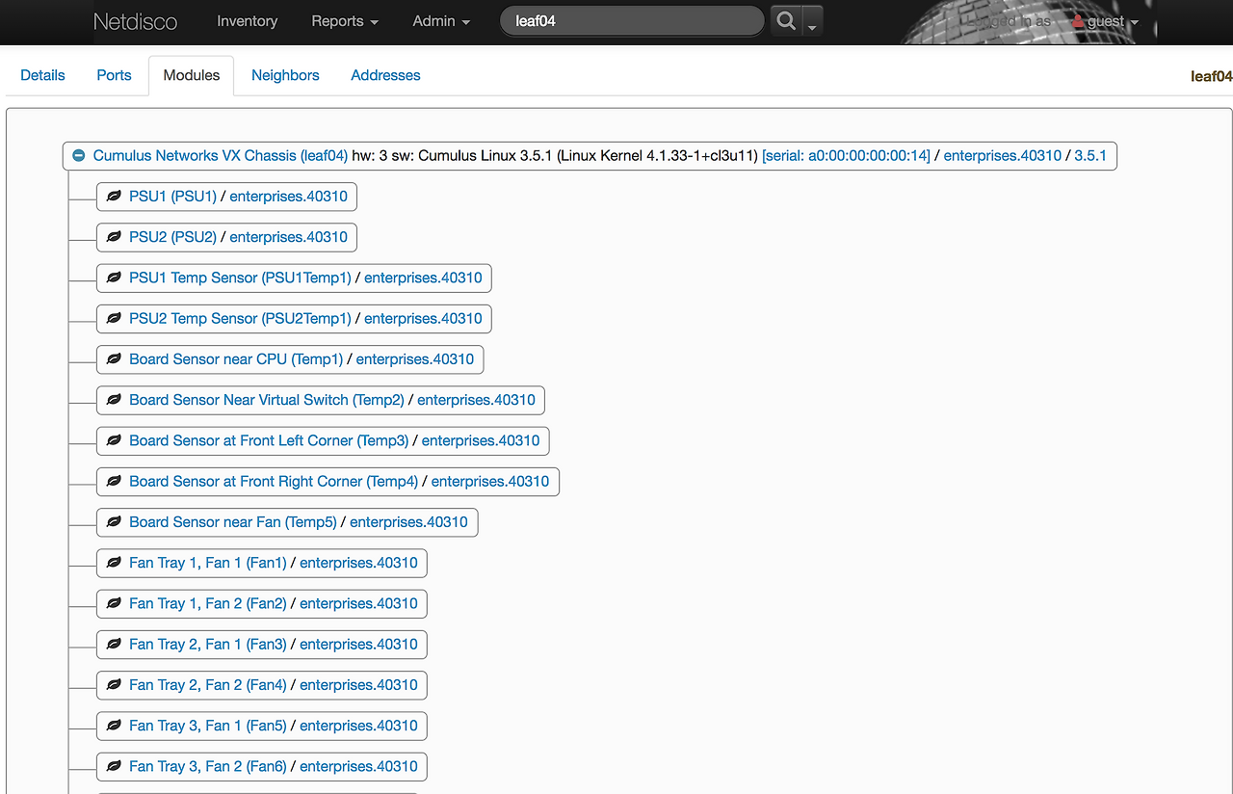
Task: Open Board Sensor at Front Left Corner (Temp3)
Action: point(269,440)
